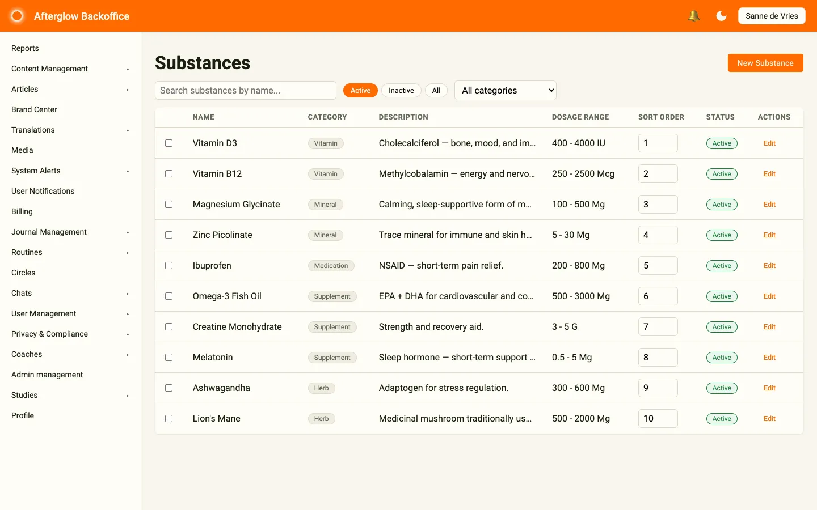Edit the Melatonin substance
The width and height of the screenshot is (817, 510).
tap(769, 358)
